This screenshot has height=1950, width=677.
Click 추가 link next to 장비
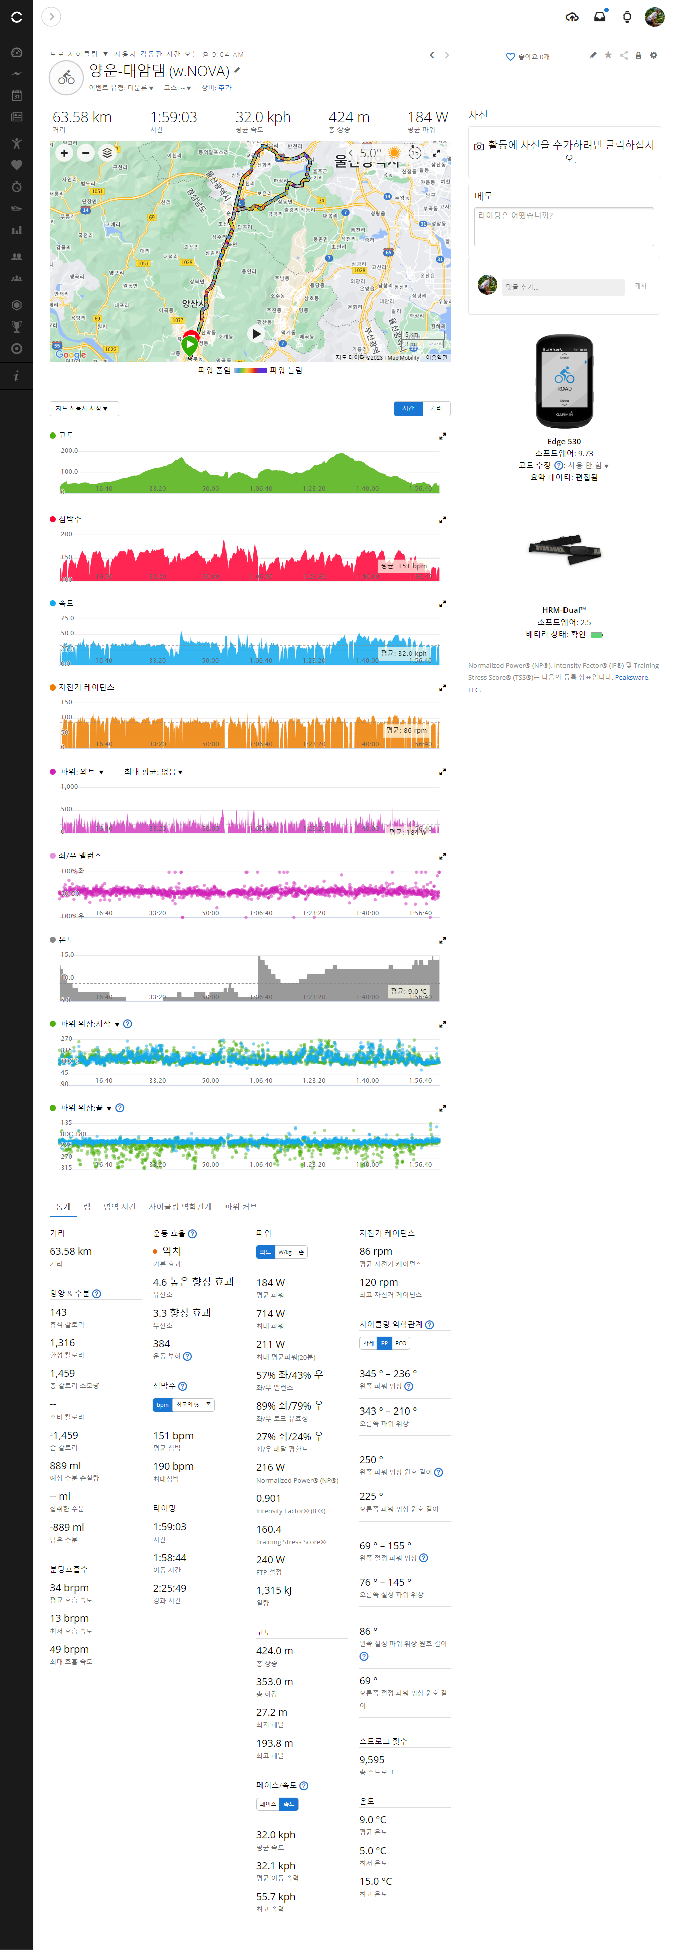(225, 88)
